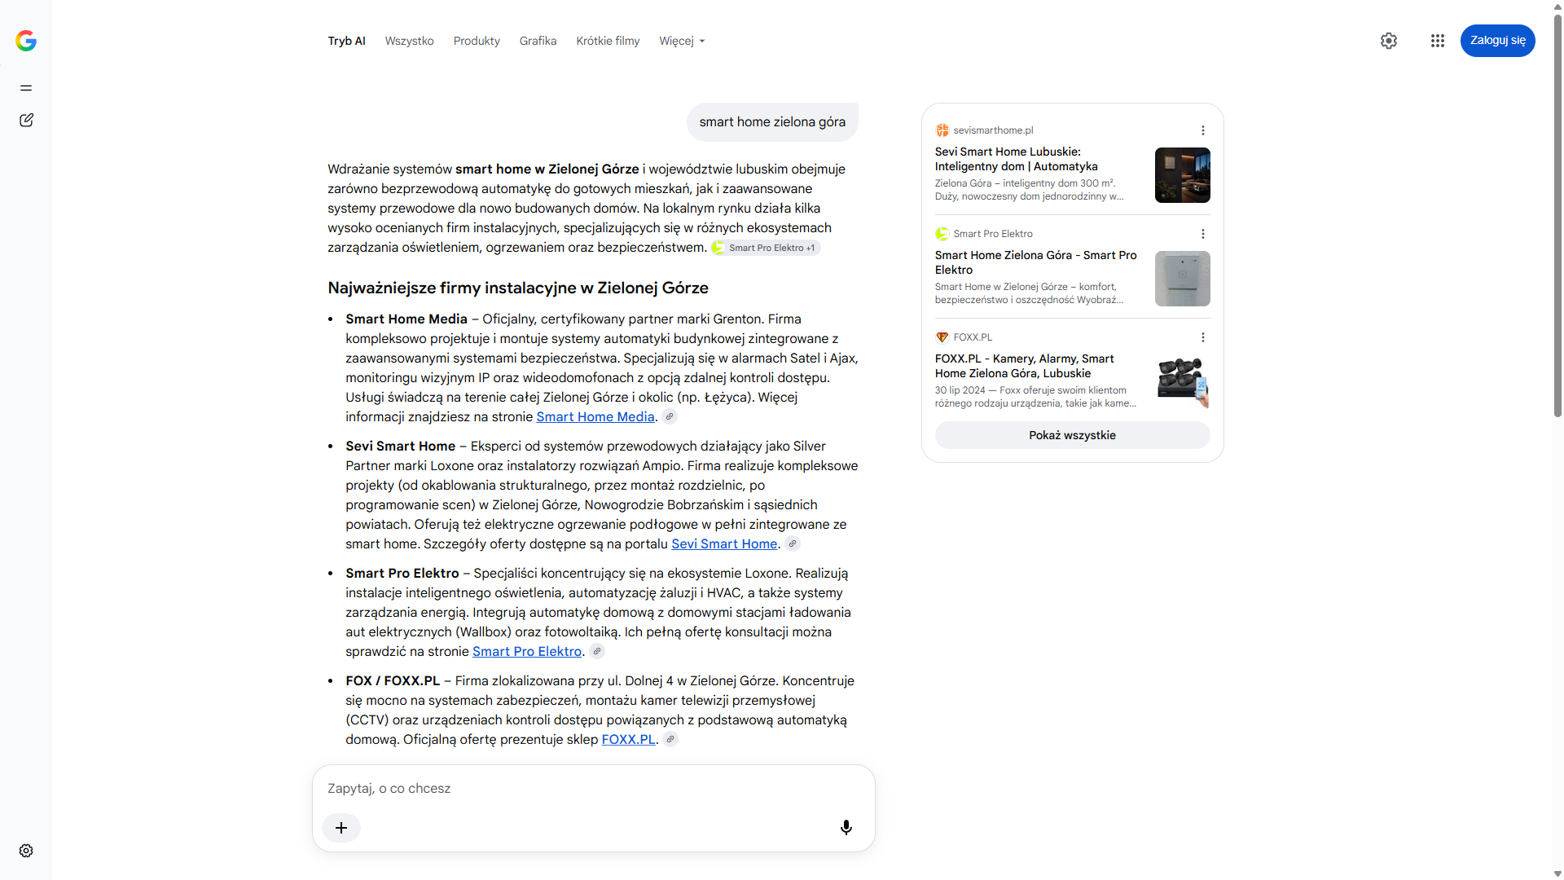The width and height of the screenshot is (1564, 880).
Task: Open the three-dot menu for FOXX.PL result
Action: tap(1203, 337)
